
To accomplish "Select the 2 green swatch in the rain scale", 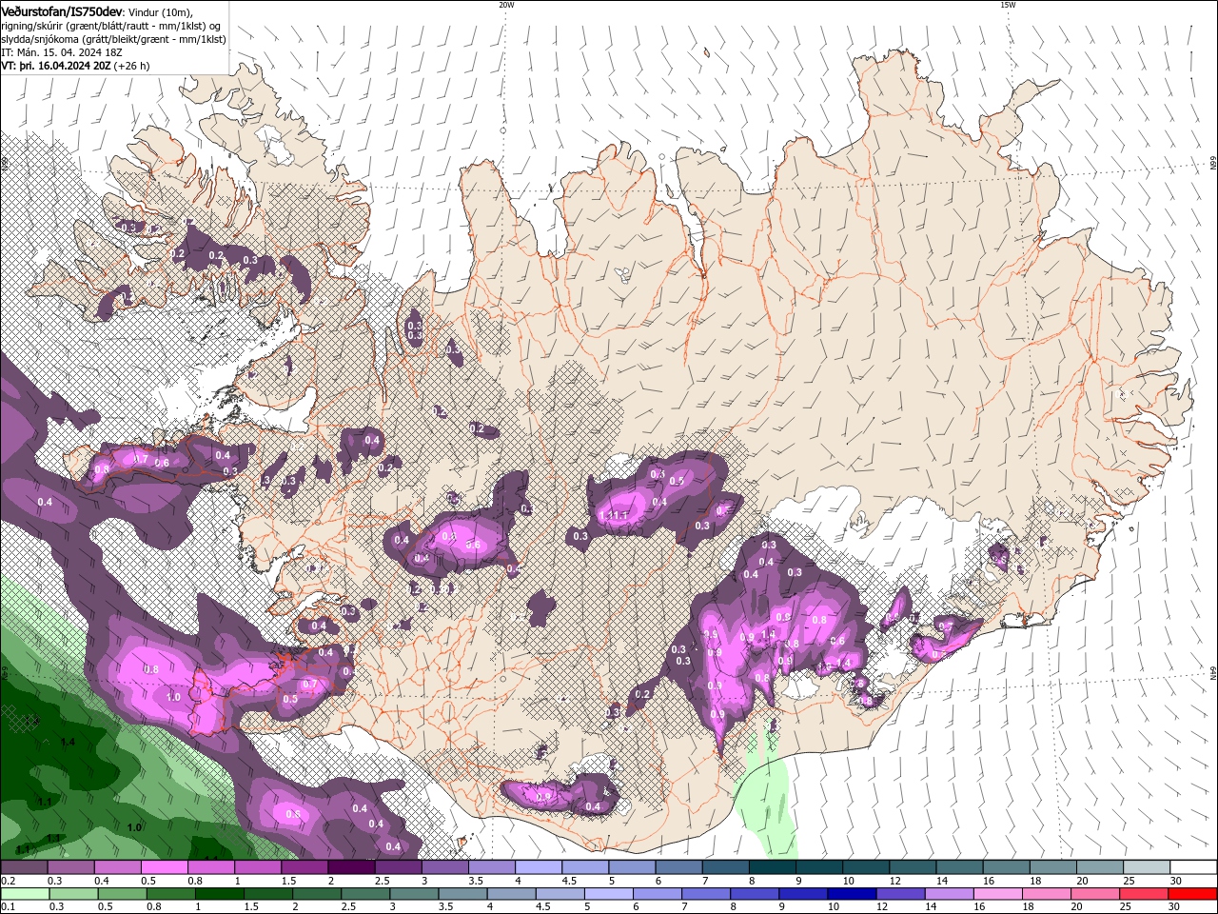I will [x=316, y=894].
